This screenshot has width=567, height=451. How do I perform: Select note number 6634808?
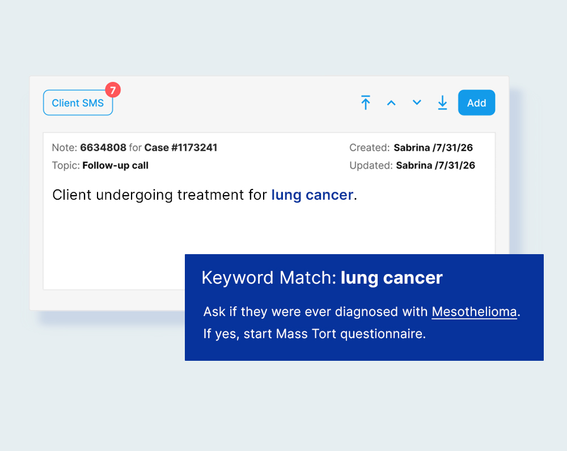click(x=103, y=147)
